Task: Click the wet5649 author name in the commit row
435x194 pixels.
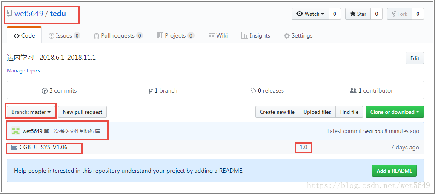Action: tap(32, 131)
